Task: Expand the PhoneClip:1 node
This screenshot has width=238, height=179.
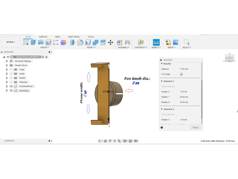Action: 7,91
